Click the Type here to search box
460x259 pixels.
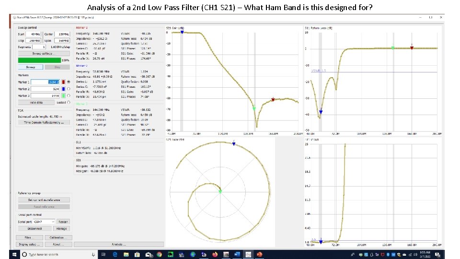click(58, 255)
